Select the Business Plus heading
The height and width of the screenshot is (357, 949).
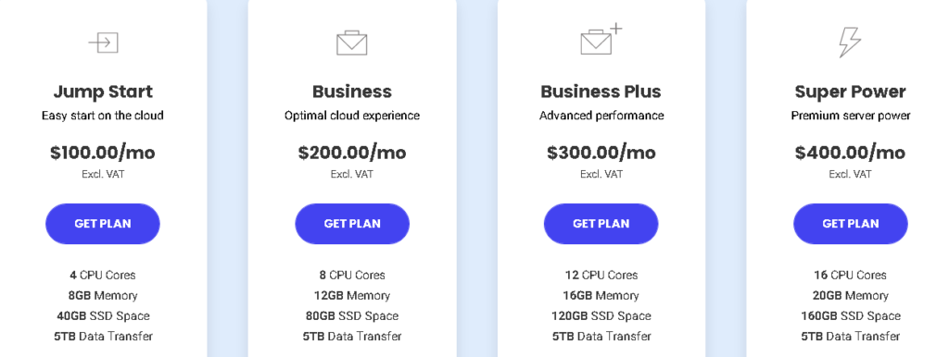pos(601,92)
